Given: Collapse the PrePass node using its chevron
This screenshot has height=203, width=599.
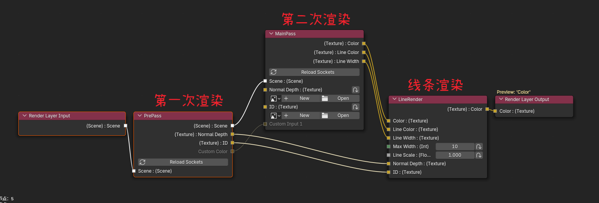Looking at the screenshot, I should click(x=140, y=116).
